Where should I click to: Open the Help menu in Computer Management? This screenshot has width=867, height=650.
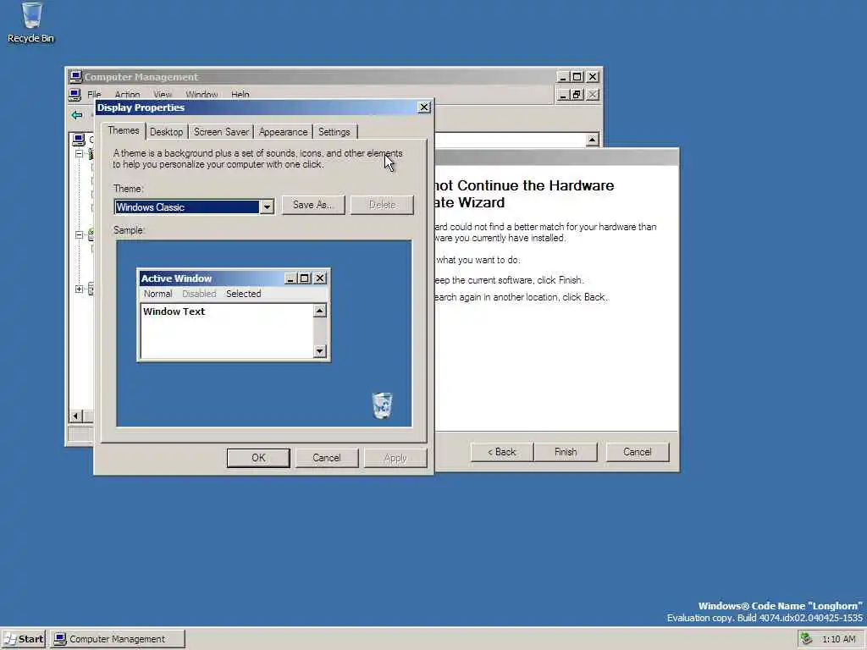tap(240, 95)
